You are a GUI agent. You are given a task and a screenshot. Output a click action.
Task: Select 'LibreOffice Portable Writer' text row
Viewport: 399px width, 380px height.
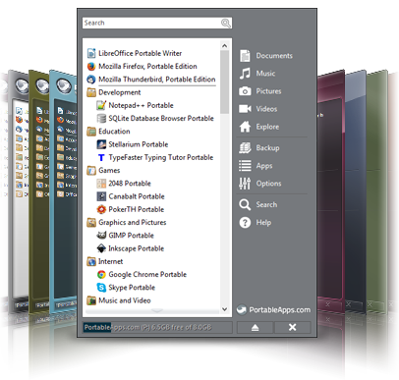tap(140, 53)
